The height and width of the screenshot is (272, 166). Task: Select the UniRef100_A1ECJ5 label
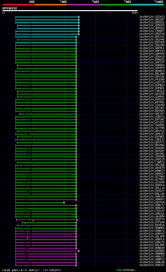point(152,83)
